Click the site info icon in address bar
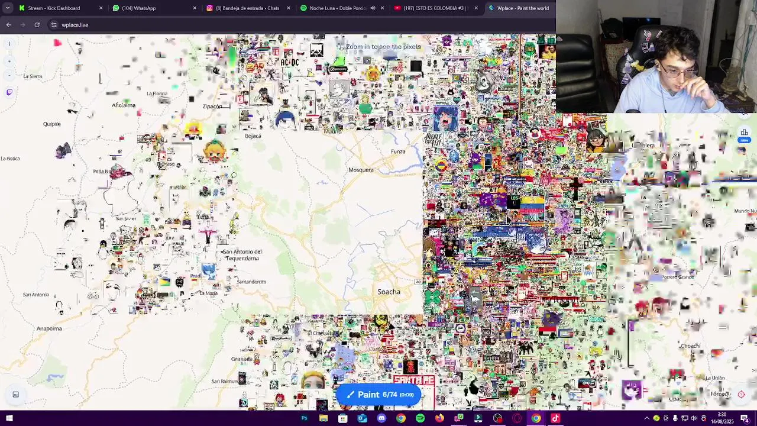Screen dimensions: 757x426 click(x=54, y=25)
